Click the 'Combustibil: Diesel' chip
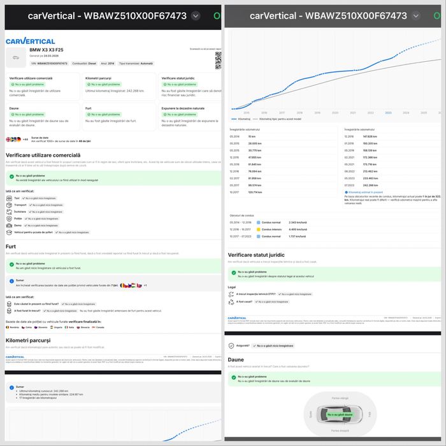Image resolution: width=446 pixels, height=446 pixels. 84,64
